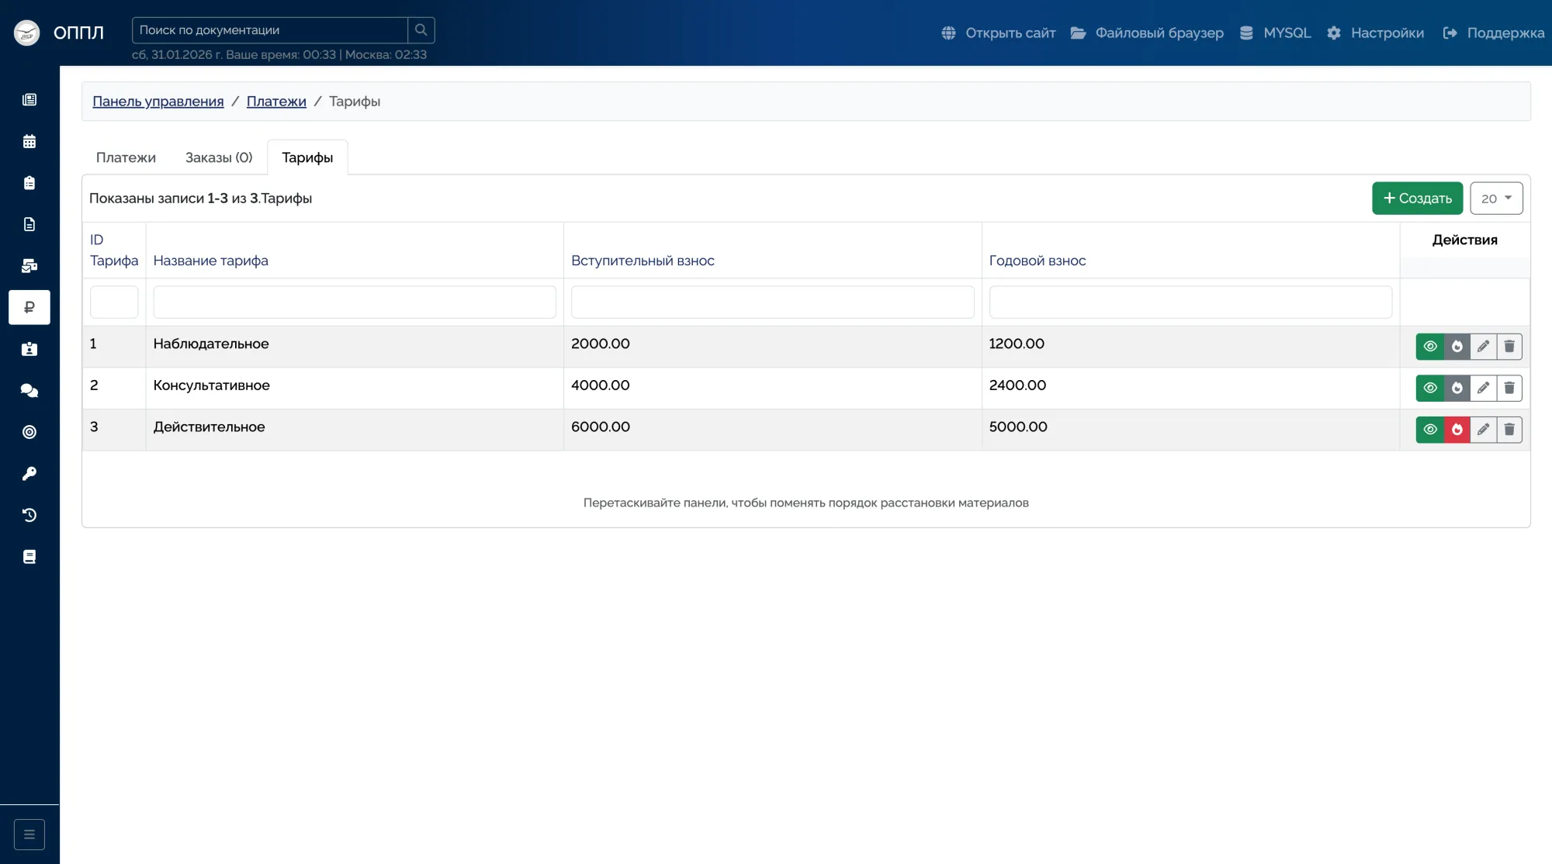Switch to the Платежи tab
Viewport: 1552px width, 864px height.
point(126,157)
